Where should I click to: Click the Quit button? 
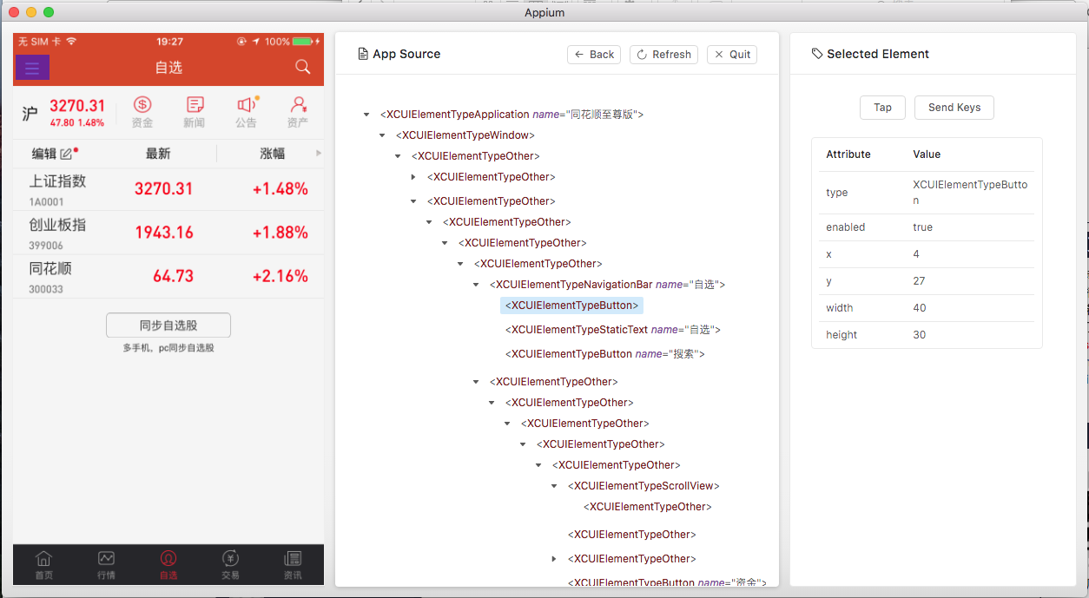[x=732, y=54]
